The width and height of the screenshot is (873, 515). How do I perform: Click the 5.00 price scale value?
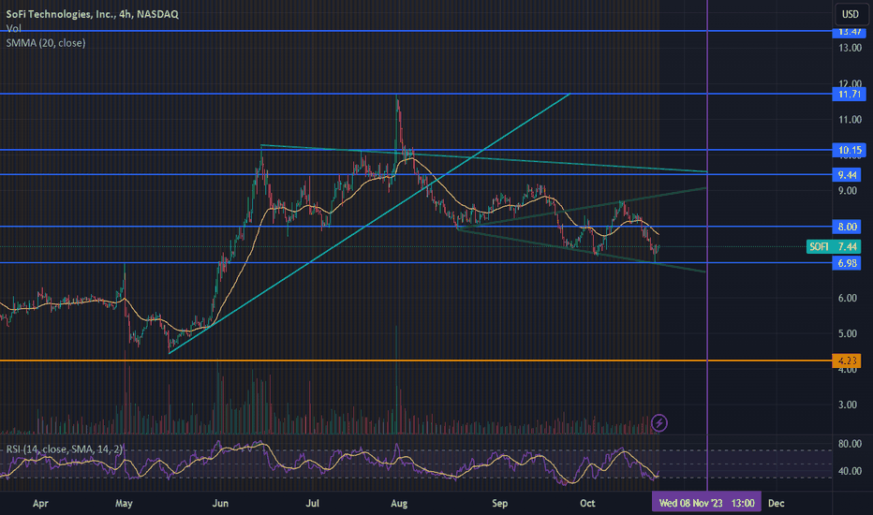click(x=850, y=334)
